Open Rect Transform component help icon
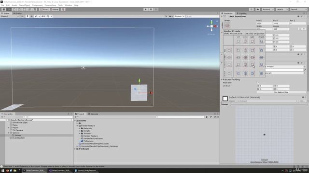The width and height of the screenshot is (309, 173). pos(298,16)
